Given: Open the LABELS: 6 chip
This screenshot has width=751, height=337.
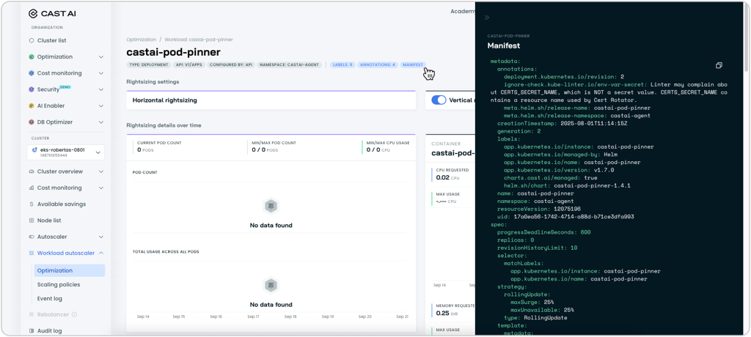Looking at the screenshot, I should tap(342, 64).
